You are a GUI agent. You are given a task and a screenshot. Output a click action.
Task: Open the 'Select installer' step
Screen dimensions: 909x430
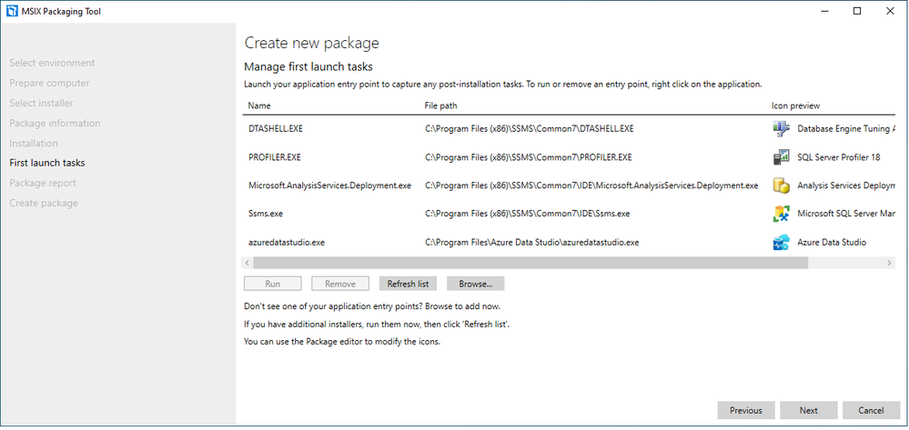pyautogui.click(x=41, y=103)
